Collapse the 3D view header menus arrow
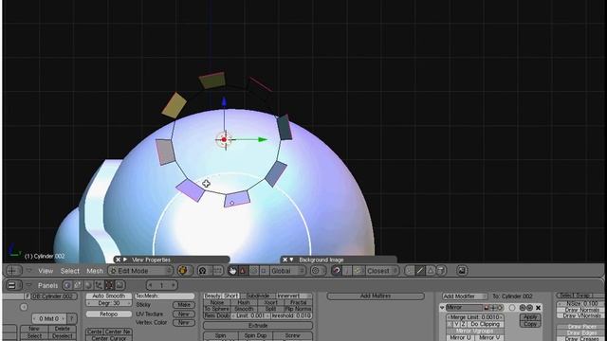 [28, 271]
